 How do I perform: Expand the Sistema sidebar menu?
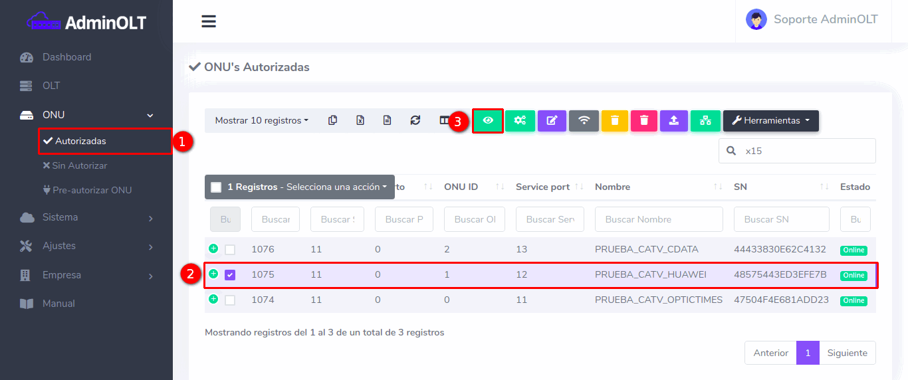(x=86, y=217)
